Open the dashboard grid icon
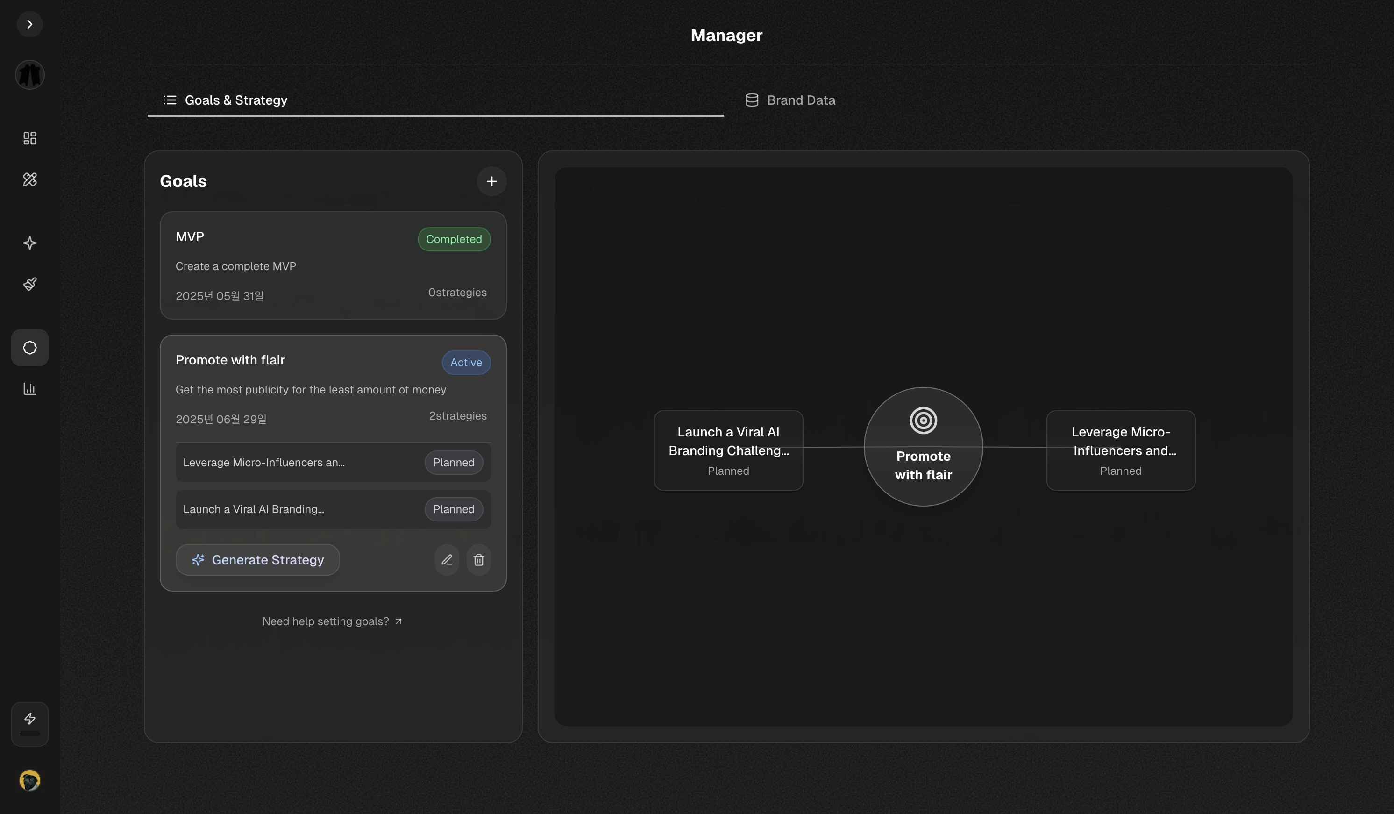This screenshot has width=1394, height=814. pos(30,138)
